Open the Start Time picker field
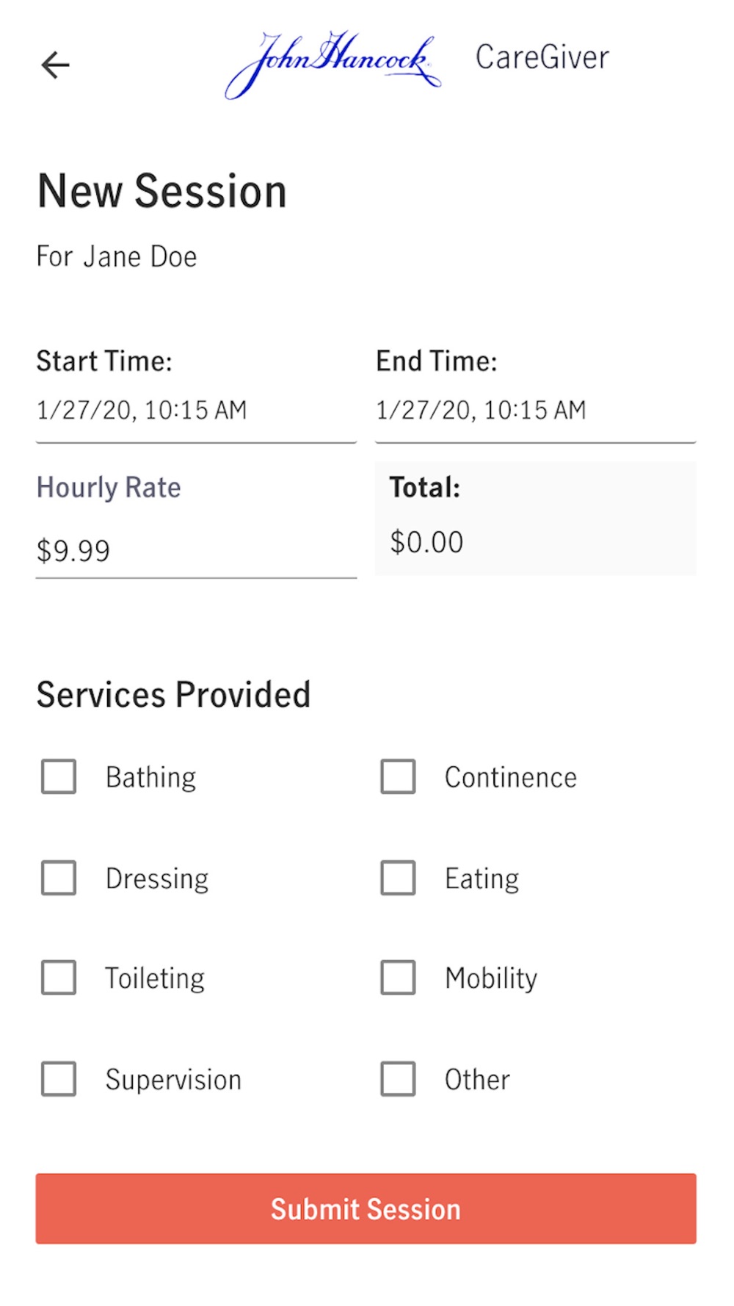 click(196, 411)
